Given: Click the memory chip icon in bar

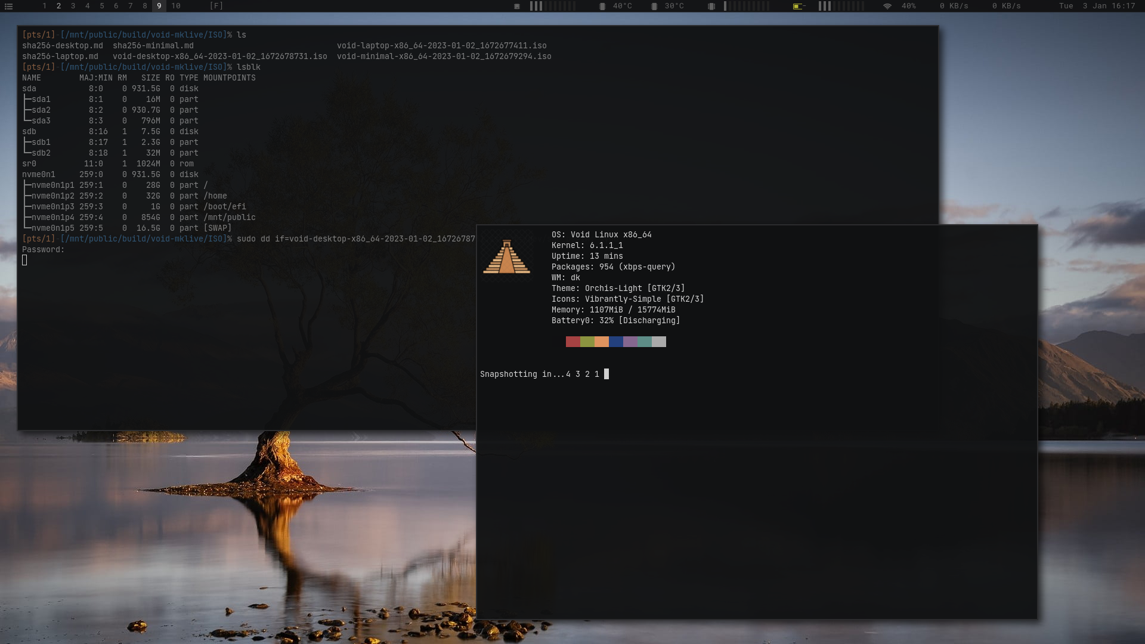Looking at the screenshot, I should (x=711, y=6).
